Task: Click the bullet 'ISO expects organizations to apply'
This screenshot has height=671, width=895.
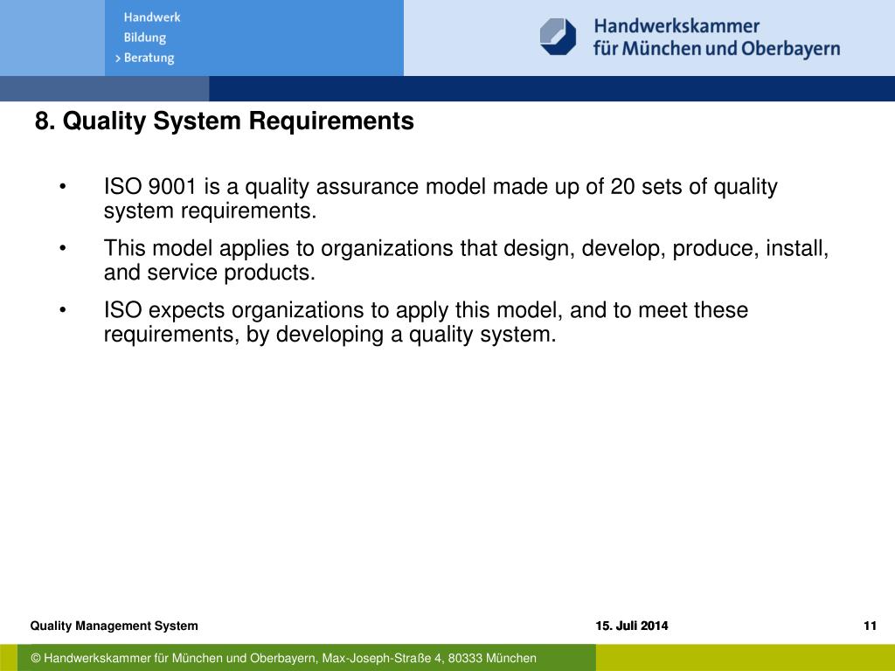Action: [x=426, y=322]
